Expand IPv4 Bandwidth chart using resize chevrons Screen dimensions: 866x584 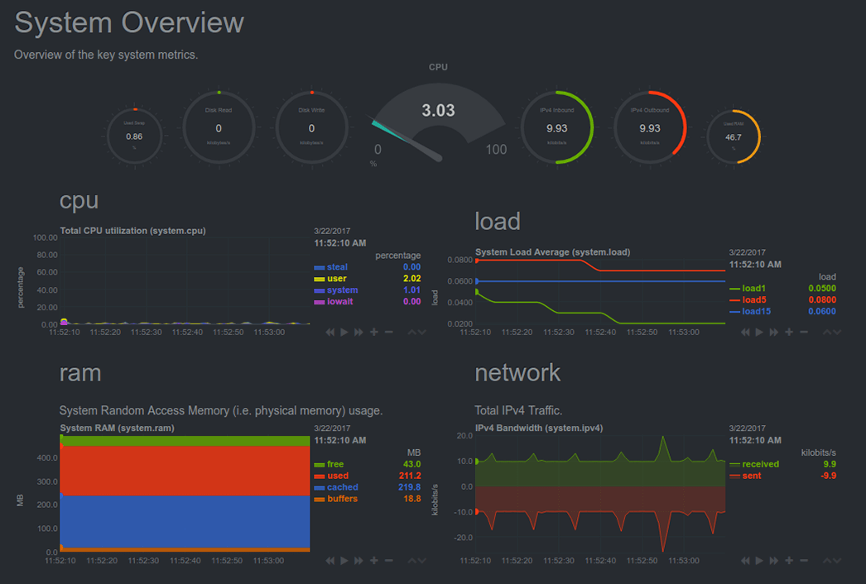click(x=832, y=560)
